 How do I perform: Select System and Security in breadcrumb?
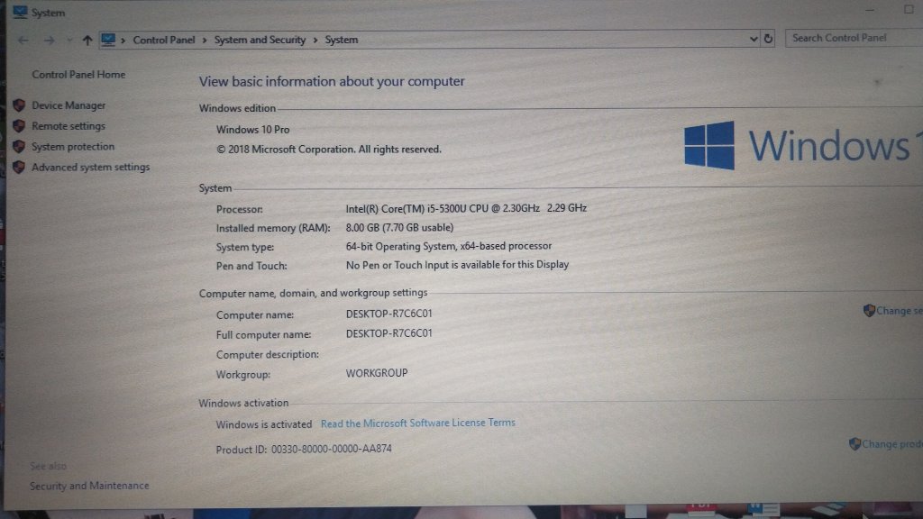click(x=260, y=40)
